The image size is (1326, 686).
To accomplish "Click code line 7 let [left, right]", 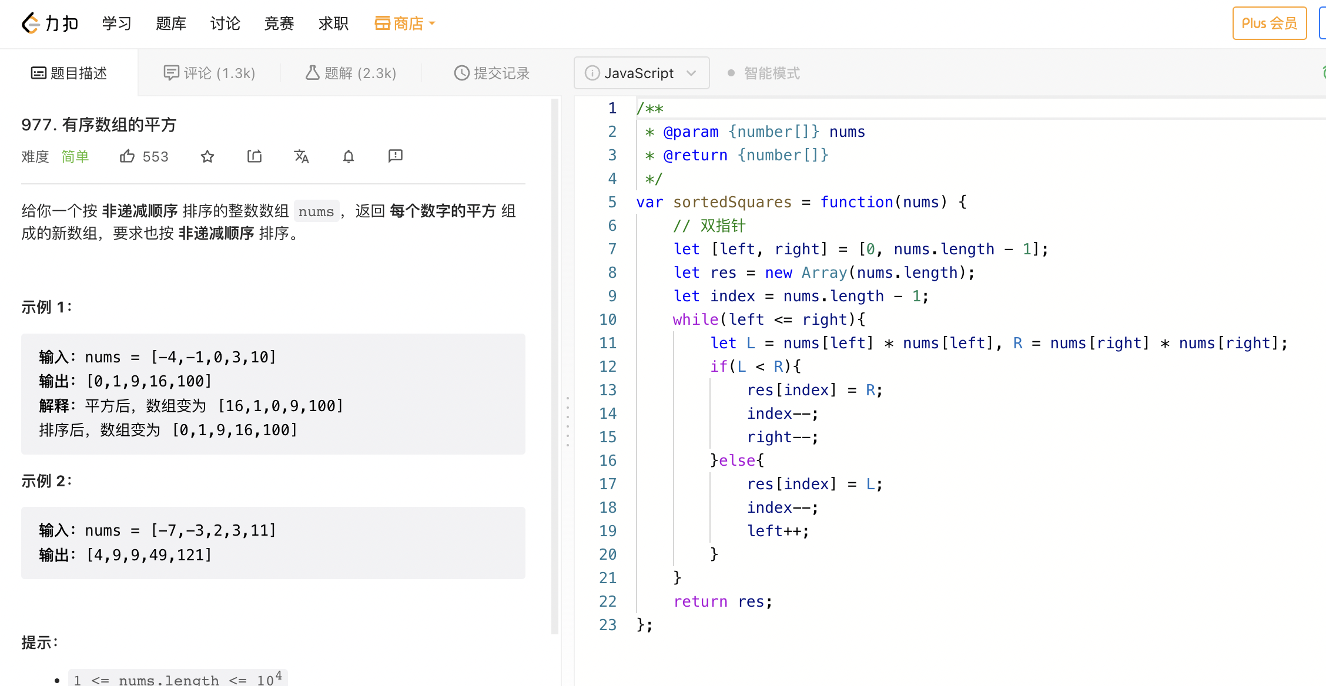I will 860,249.
